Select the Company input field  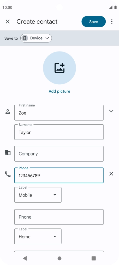(x=59, y=154)
